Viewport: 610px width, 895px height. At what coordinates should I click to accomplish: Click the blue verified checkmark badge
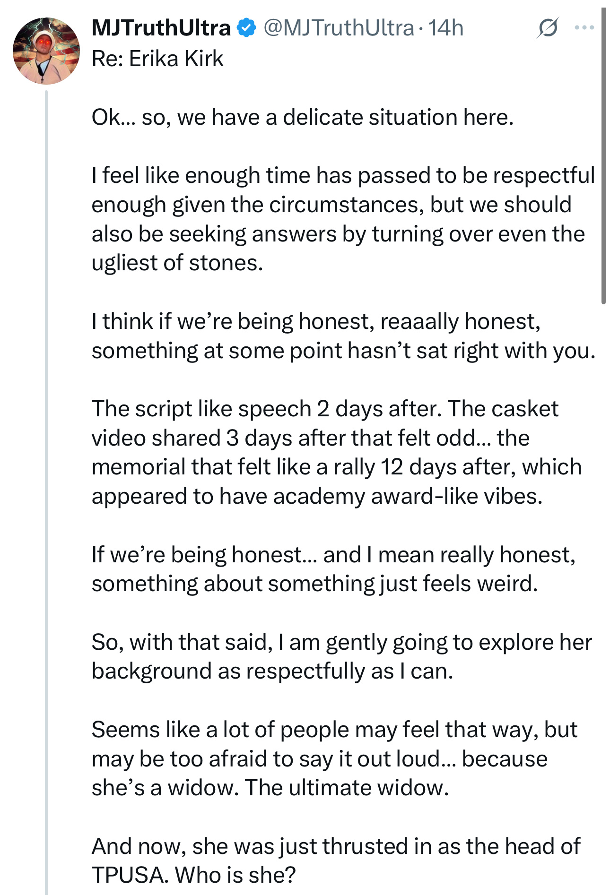(246, 28)
